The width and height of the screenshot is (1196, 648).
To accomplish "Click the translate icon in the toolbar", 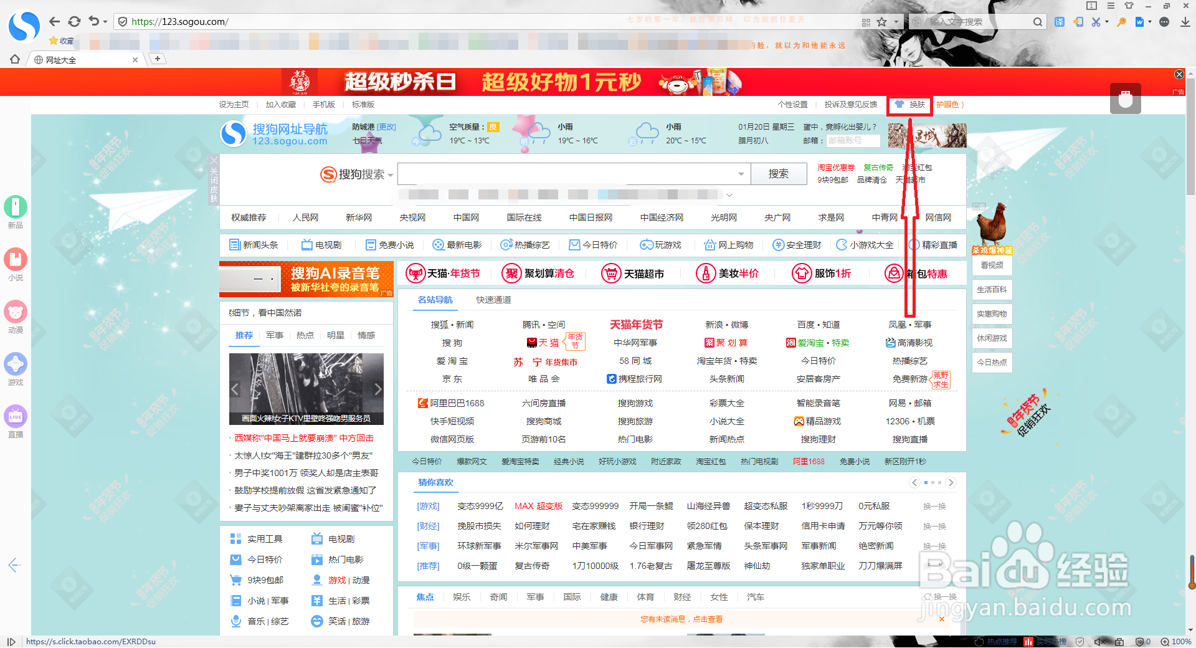I will click(x=1060, y=22).
